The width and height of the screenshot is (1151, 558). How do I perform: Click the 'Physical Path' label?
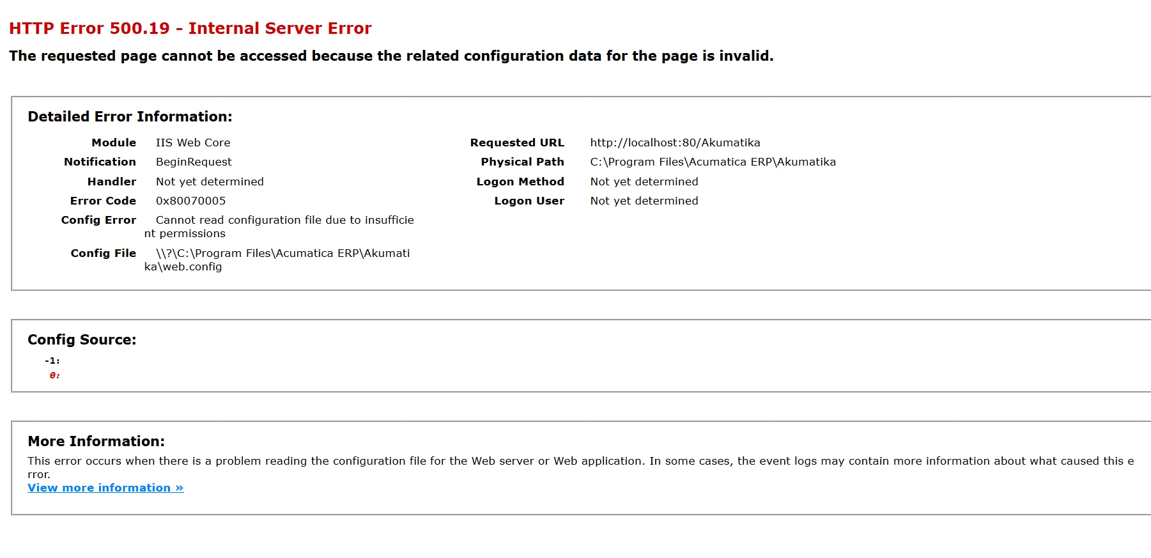pyautogui.click(x=522, y=162)
